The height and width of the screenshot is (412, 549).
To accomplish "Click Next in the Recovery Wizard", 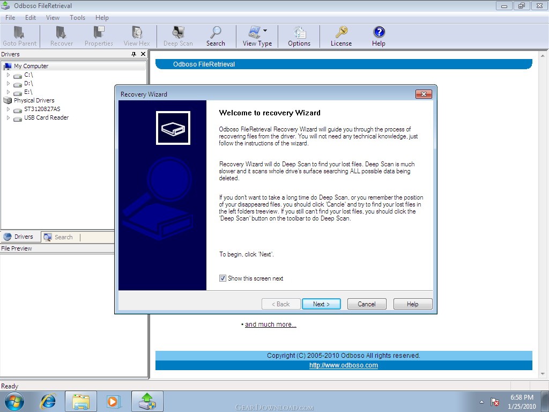I will tap(321, 304).
